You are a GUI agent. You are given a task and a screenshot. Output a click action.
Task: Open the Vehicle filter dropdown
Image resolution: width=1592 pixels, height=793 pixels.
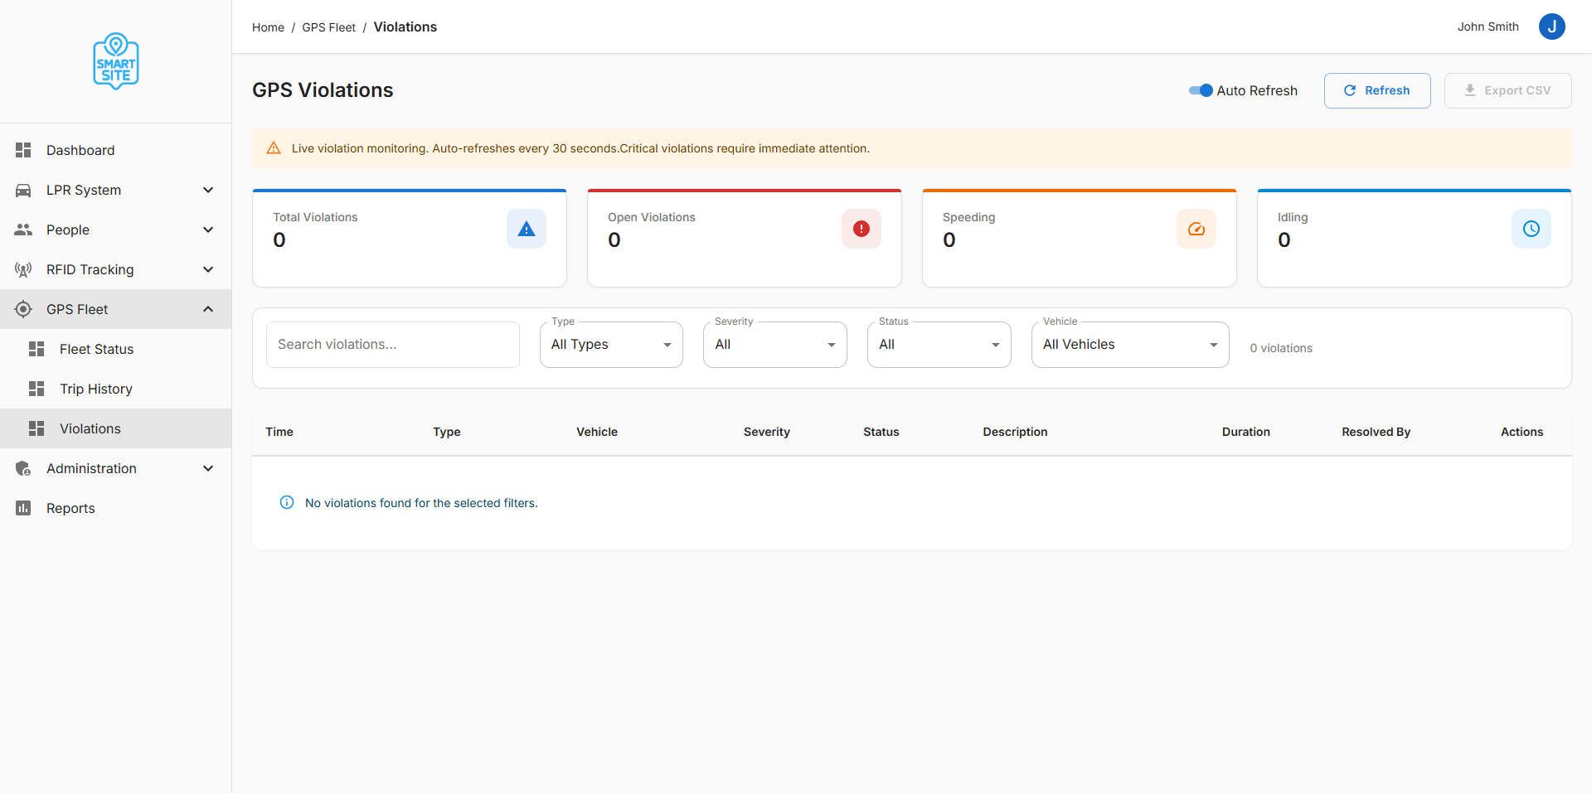(1129, 345)
